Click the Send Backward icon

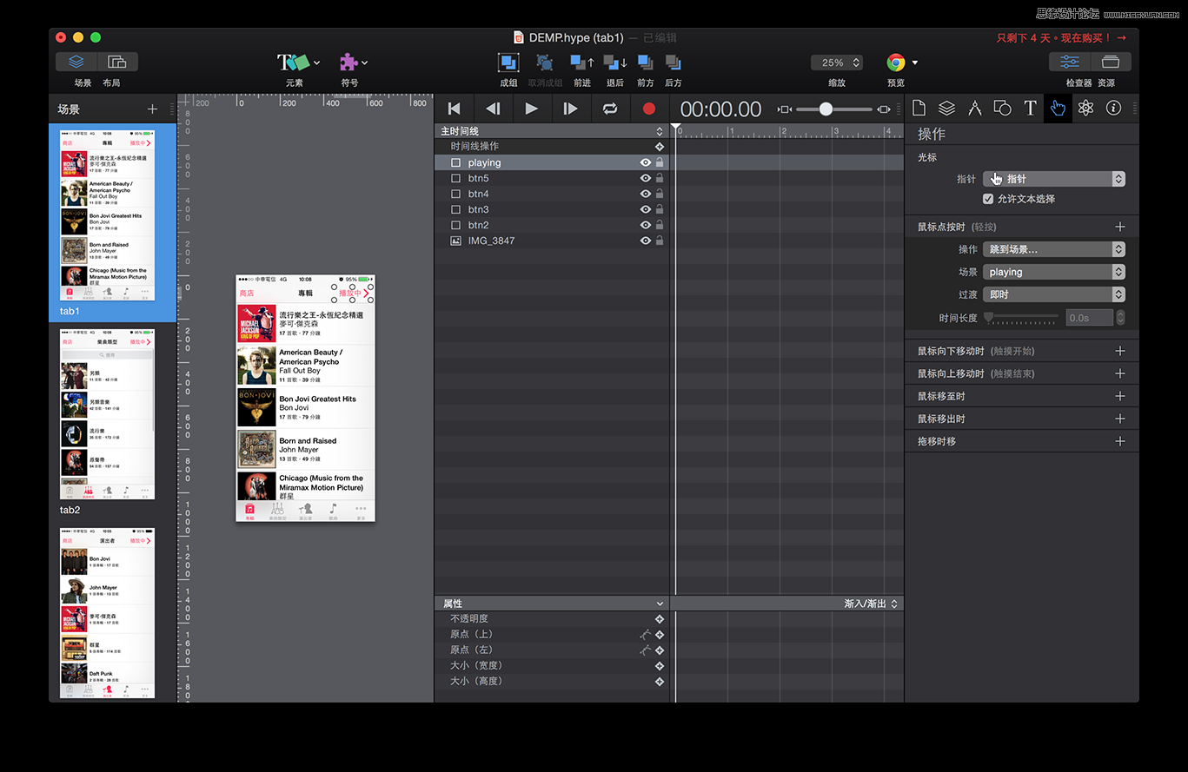(x=615, y=63)
